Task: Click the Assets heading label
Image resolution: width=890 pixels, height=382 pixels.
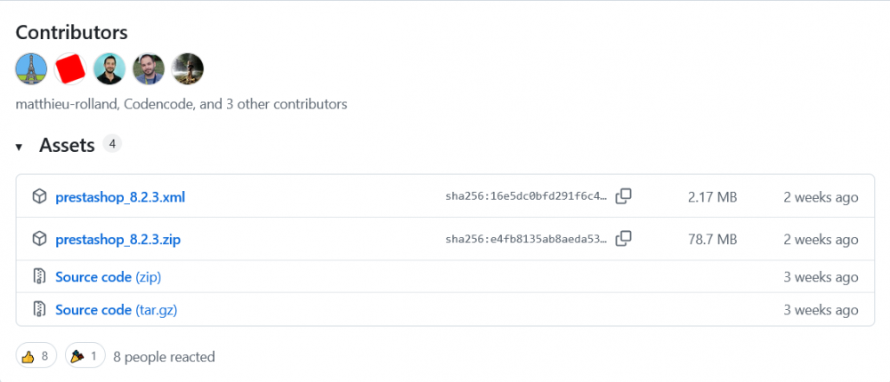Action: (67, 146)
